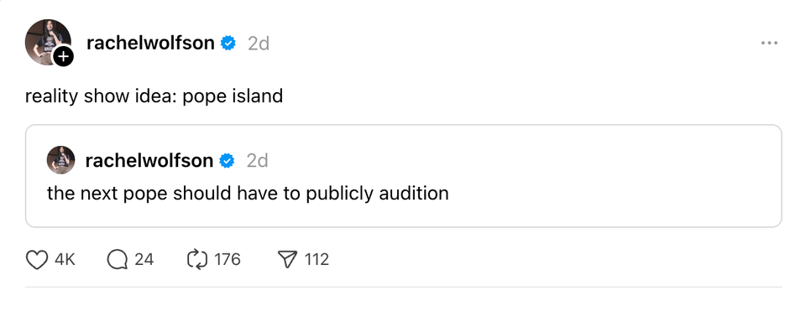Click the quoted post author avatar
This screenshot has height=311, width=806.
coord(60,160)
